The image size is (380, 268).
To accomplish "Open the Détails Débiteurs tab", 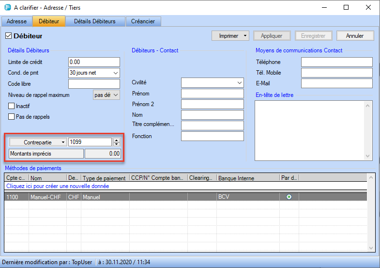I will [x=94, y=21].
